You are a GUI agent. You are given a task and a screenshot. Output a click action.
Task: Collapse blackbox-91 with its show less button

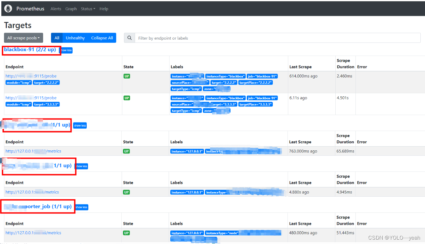(x=66, y=50)
